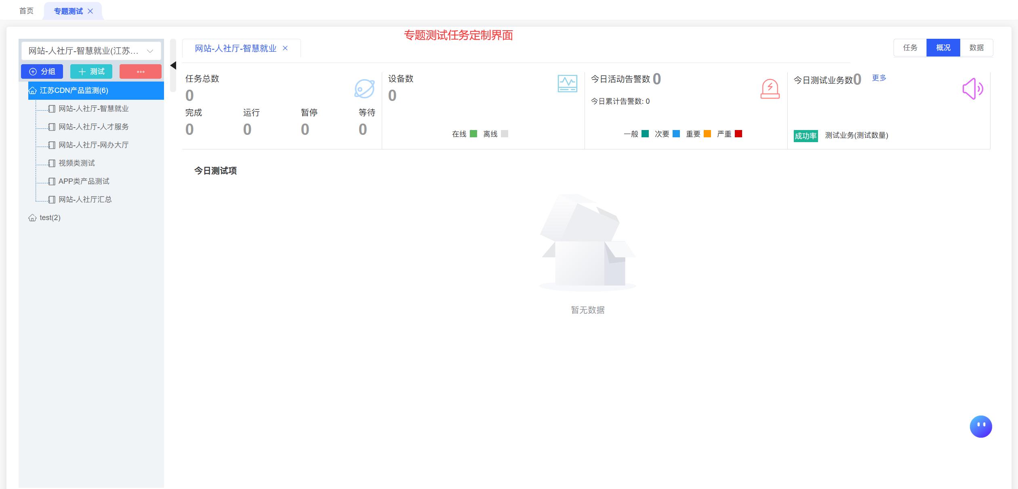Click the red more-options ellipsis button
The height and width of the screenshot is (489, 1018).
pyautogui.click(x=141, y=71)
